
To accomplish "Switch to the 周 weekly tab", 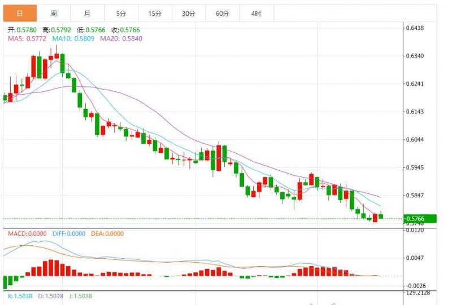I will (54, 13).
